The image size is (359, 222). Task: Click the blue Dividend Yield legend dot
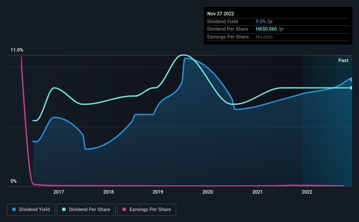(x=14, y=209)
